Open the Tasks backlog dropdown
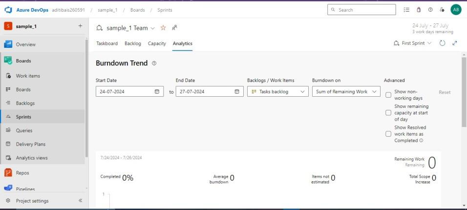 tap(278, 91)
